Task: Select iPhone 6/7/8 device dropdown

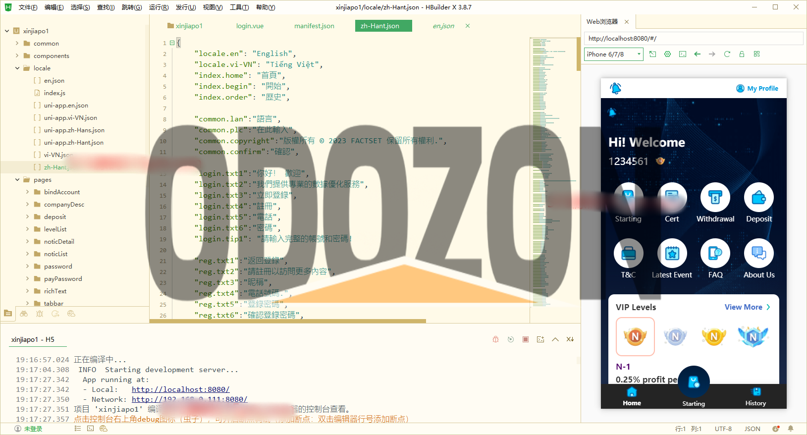Action: (614, 54)
